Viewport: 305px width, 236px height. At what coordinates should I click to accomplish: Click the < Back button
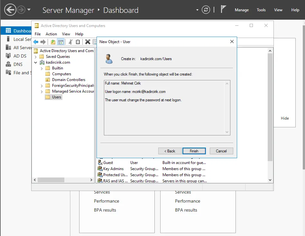[170, 151]
